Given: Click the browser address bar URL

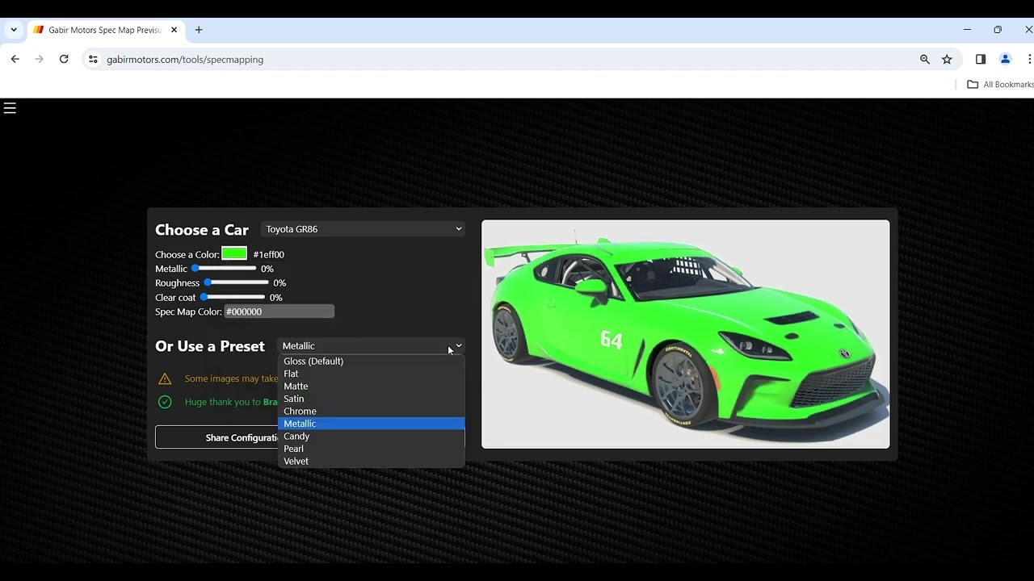Looking at the screenshot, I should point(185,60).
